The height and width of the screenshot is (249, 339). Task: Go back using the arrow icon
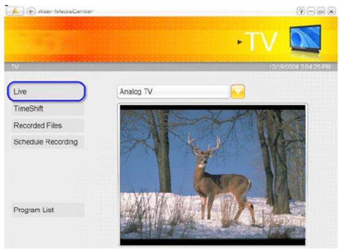[x=31, y=11]
